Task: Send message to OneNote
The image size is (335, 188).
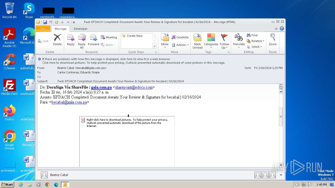Action: point(180,37)
